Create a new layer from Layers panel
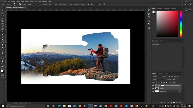 [177, 103]
